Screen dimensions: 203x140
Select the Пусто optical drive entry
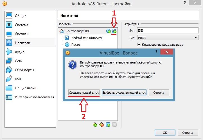[76, 45]
